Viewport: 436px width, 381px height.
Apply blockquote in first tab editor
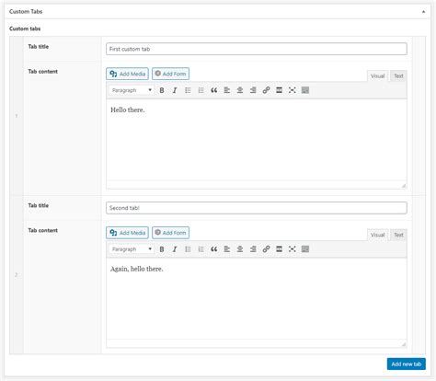click(x=213, y=90)
